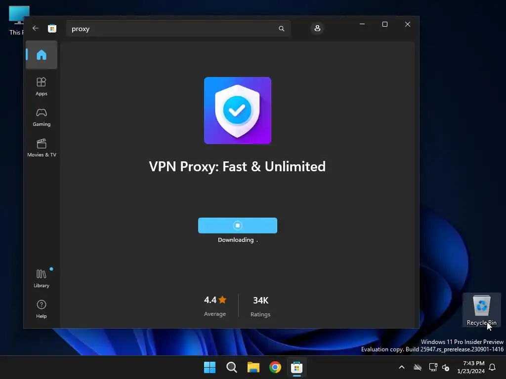This screenshot has width=506, height=379.
Task: Focus the search field containing 'proxy'
Action: coord(178,29)
